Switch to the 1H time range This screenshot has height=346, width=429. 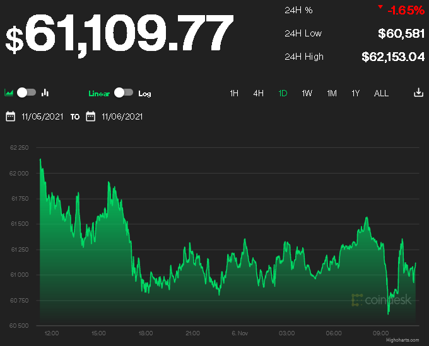234,93
